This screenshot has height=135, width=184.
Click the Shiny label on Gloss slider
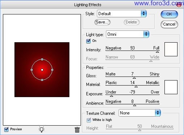click(154, 74)
